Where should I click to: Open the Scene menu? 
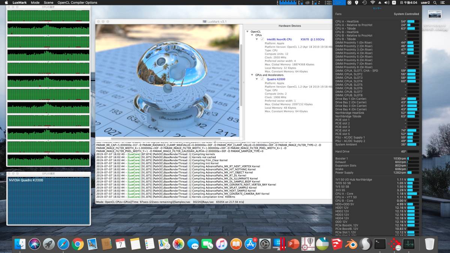coord(48,3)
